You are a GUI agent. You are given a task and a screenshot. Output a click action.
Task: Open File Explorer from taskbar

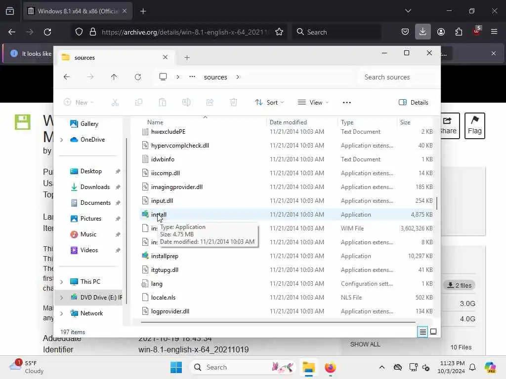(308, 367)
